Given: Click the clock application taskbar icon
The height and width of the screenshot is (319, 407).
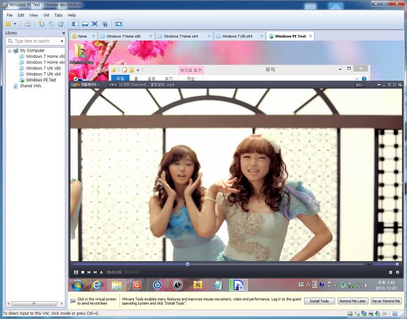Looking at the screenshot, I should [x=177, y=285].
